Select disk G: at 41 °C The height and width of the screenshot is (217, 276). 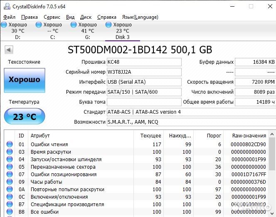click(87, 31)
